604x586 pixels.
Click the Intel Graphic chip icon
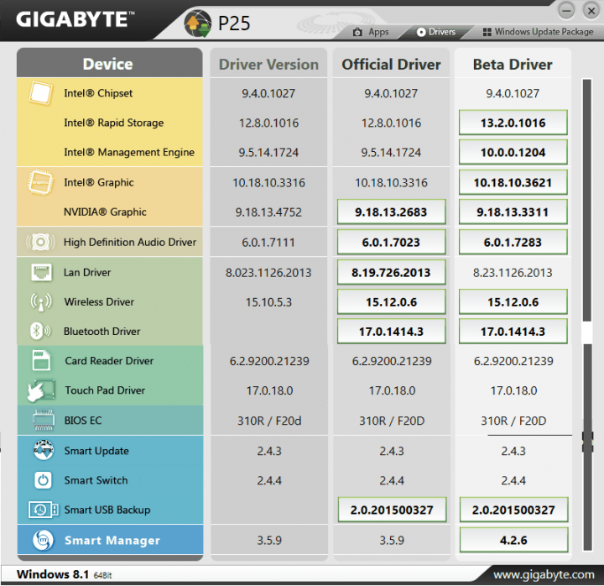pos(40,182)
